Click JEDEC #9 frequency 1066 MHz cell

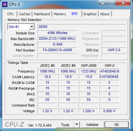click(x=68, y=71)
